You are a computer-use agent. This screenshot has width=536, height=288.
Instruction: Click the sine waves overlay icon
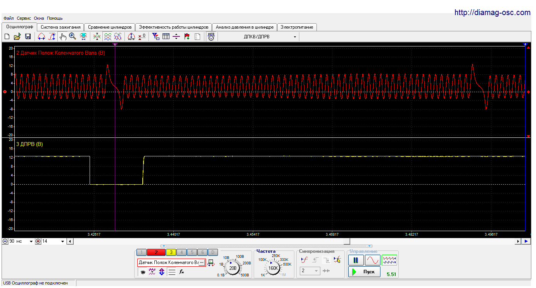118,36
